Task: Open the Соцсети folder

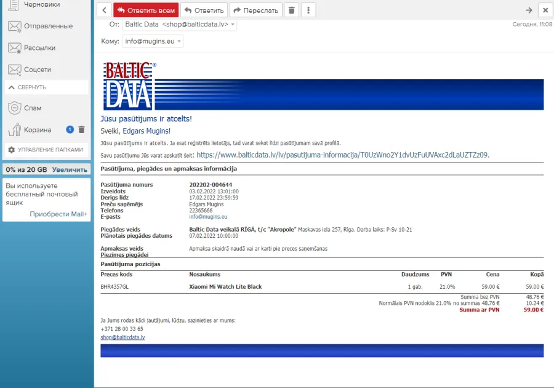Action: coord(38,70)
